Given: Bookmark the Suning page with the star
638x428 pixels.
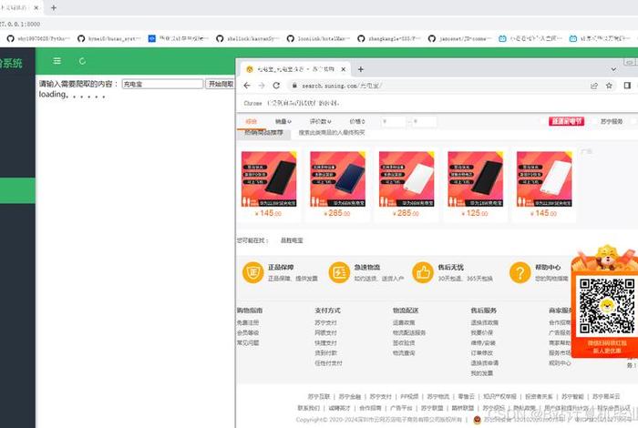Looking at the screenshot, I should (609, 86).
